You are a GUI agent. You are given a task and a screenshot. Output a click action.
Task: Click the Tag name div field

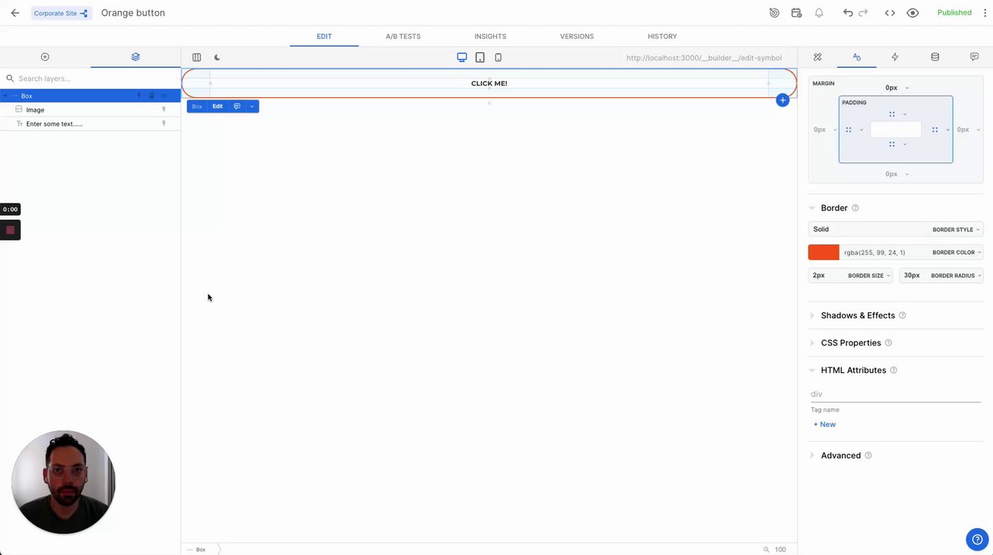coord(895,394)
